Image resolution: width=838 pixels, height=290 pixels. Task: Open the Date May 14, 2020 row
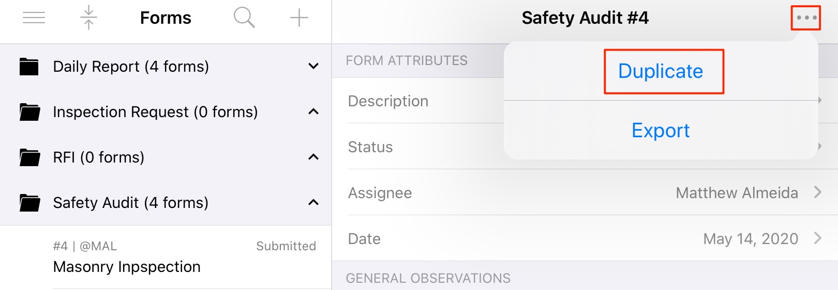585,239
